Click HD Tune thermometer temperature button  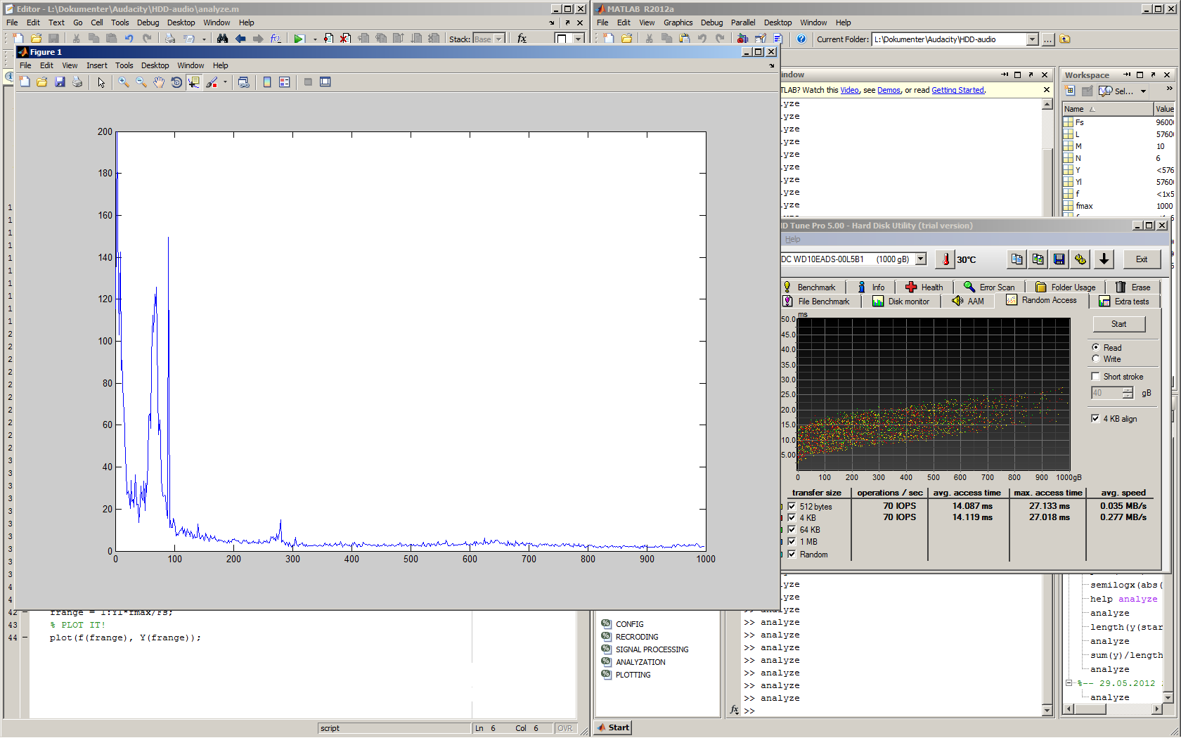tap(946, 259)
